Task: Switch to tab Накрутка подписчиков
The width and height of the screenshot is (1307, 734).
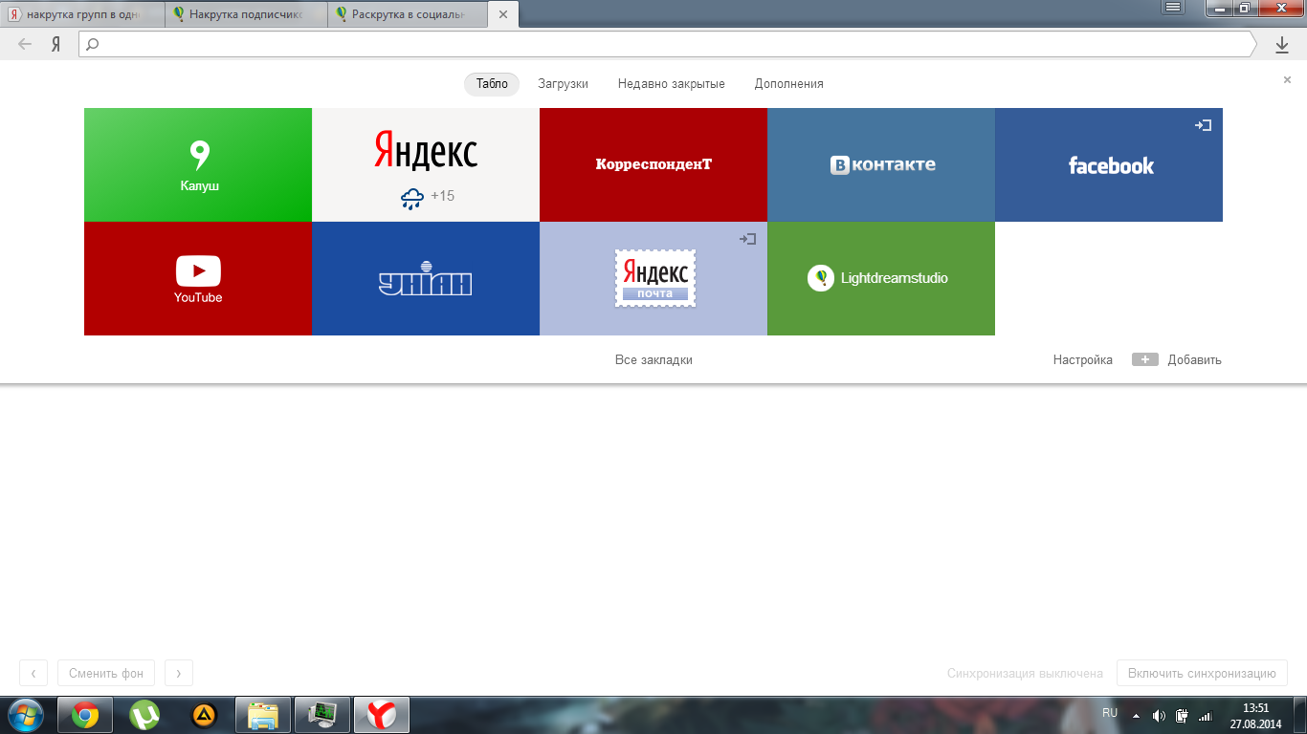Action: (x=247, y=15)
